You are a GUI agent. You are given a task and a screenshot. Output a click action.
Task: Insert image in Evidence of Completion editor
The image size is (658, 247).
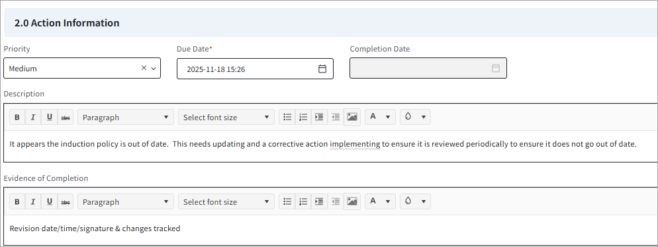click(352, 202)
